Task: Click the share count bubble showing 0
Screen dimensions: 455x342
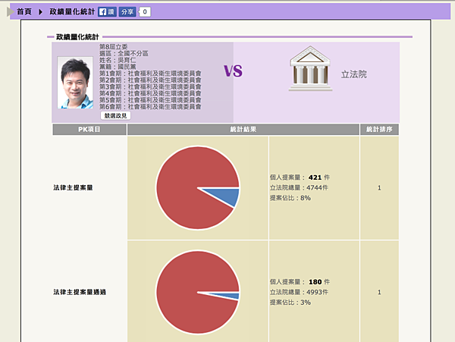Action: 145,12
